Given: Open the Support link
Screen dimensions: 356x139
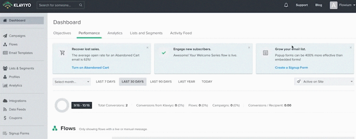Looking at the screenshot, I should pyautogui.click(x=302, y=5).
